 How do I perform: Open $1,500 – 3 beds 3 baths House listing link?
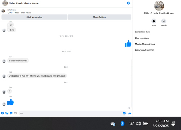coord(18,13)
